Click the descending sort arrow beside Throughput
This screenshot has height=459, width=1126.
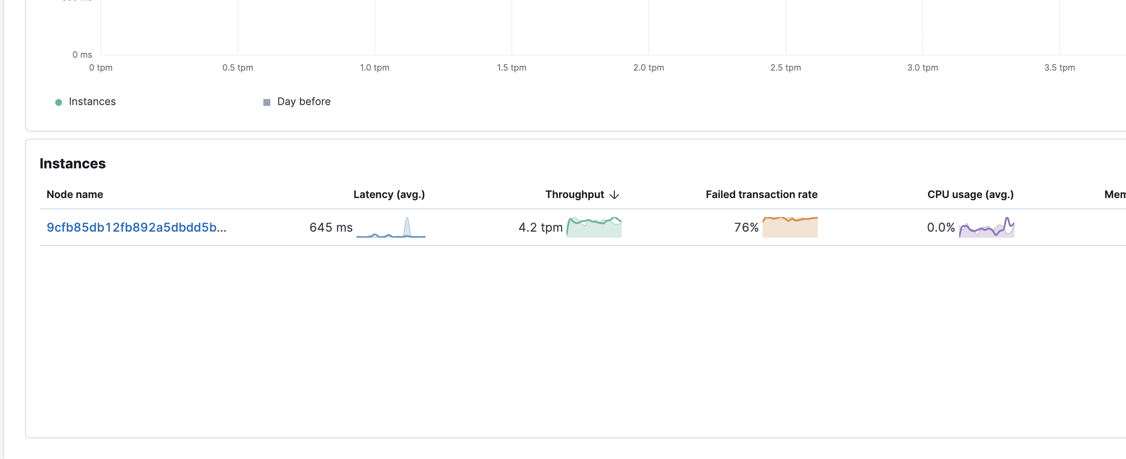point(615,195)
